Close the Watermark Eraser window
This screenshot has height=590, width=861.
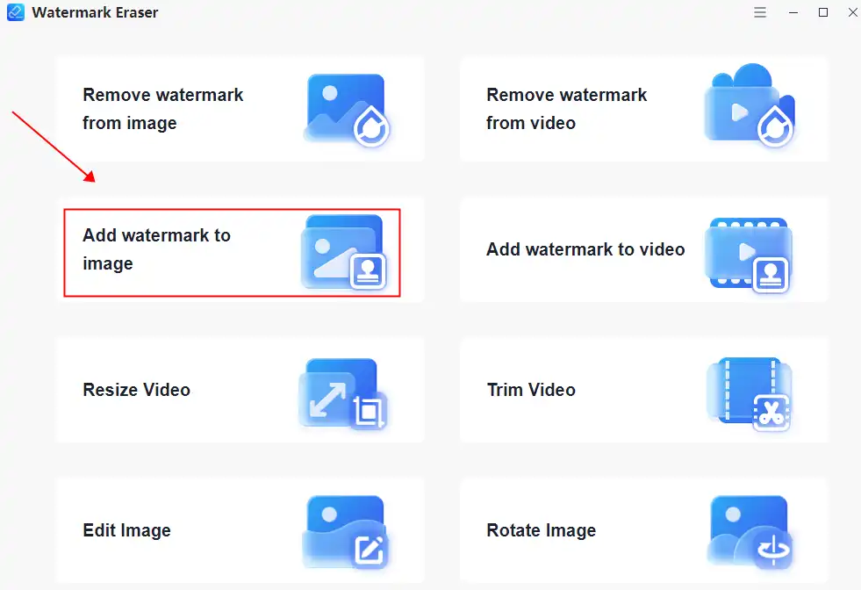click(853, 12)
